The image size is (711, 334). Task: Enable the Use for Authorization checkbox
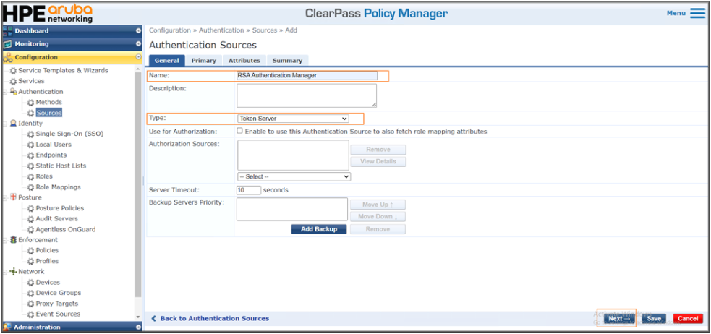[239, 132]
